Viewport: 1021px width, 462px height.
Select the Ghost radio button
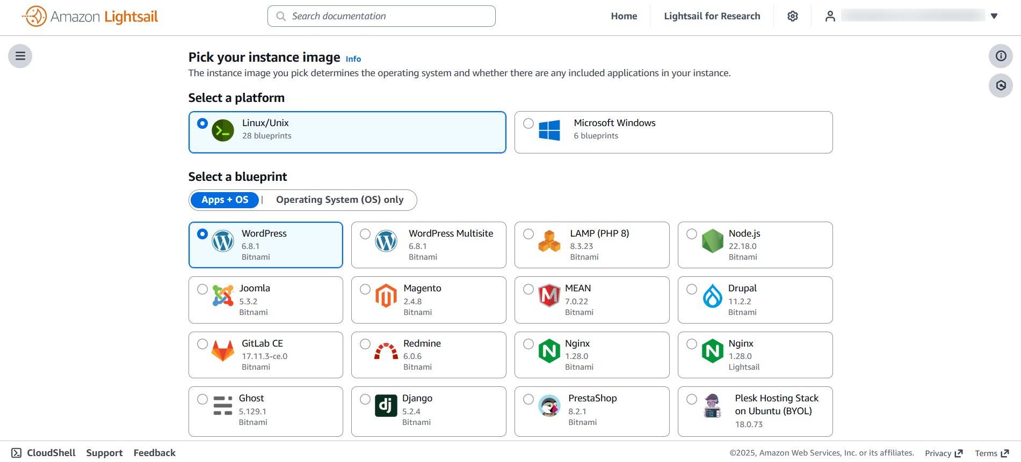(x=202, y=399)
